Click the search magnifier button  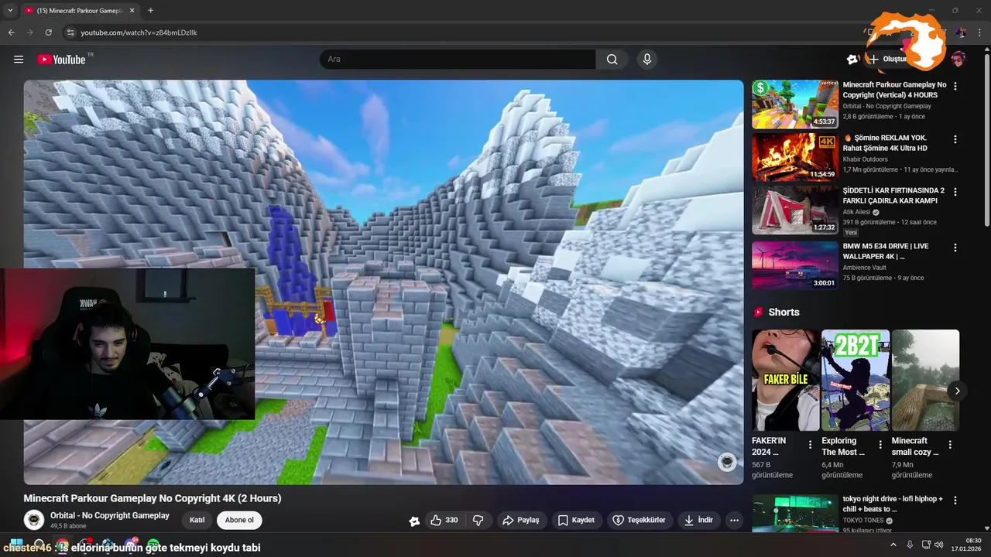coord(612,59)
